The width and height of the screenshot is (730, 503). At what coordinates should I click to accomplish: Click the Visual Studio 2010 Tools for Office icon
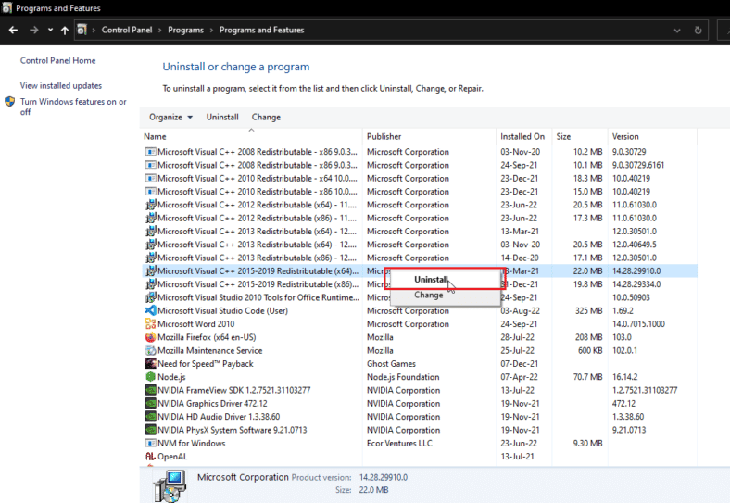pos(150,297)
